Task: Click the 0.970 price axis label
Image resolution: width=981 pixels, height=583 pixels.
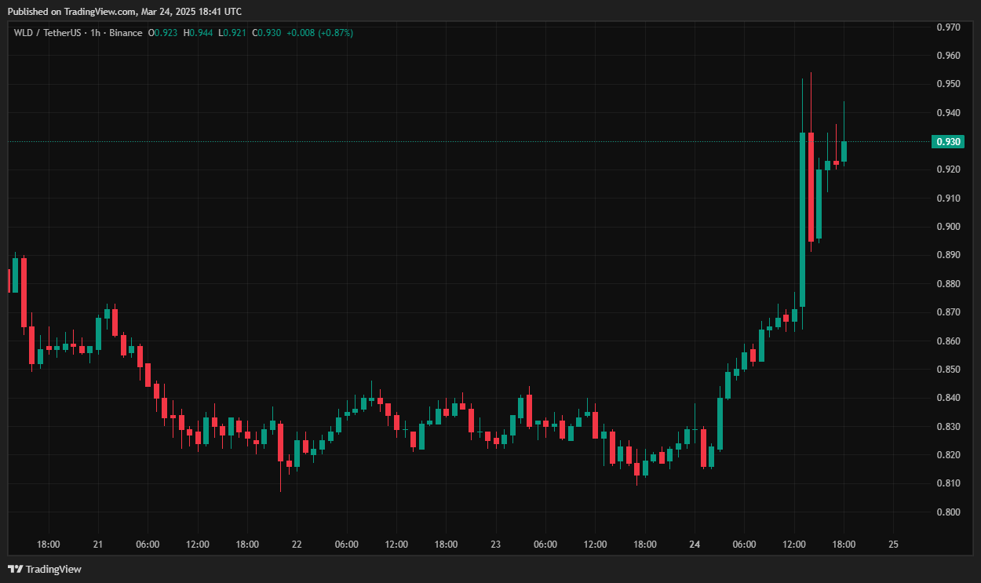Action: pos(948,27)
